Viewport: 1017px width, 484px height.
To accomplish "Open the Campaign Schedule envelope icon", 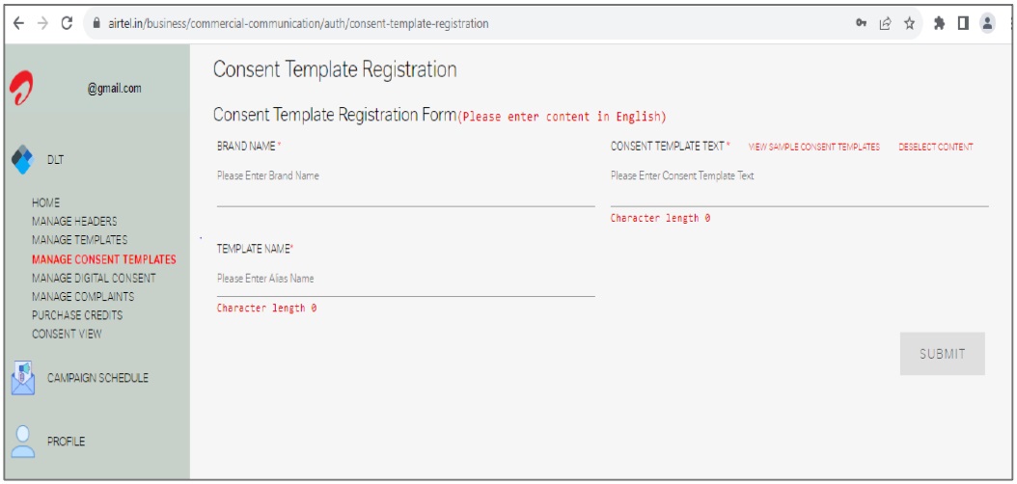I will [x=23, y=378].
